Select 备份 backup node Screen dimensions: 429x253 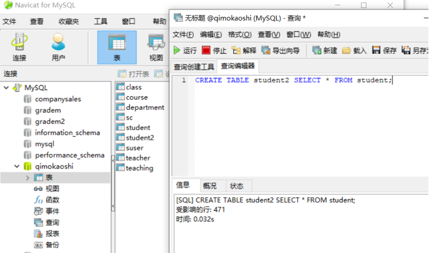pos(52,245)
